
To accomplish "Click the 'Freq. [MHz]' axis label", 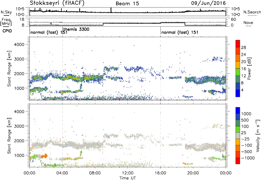I will [x=6, y=22].
